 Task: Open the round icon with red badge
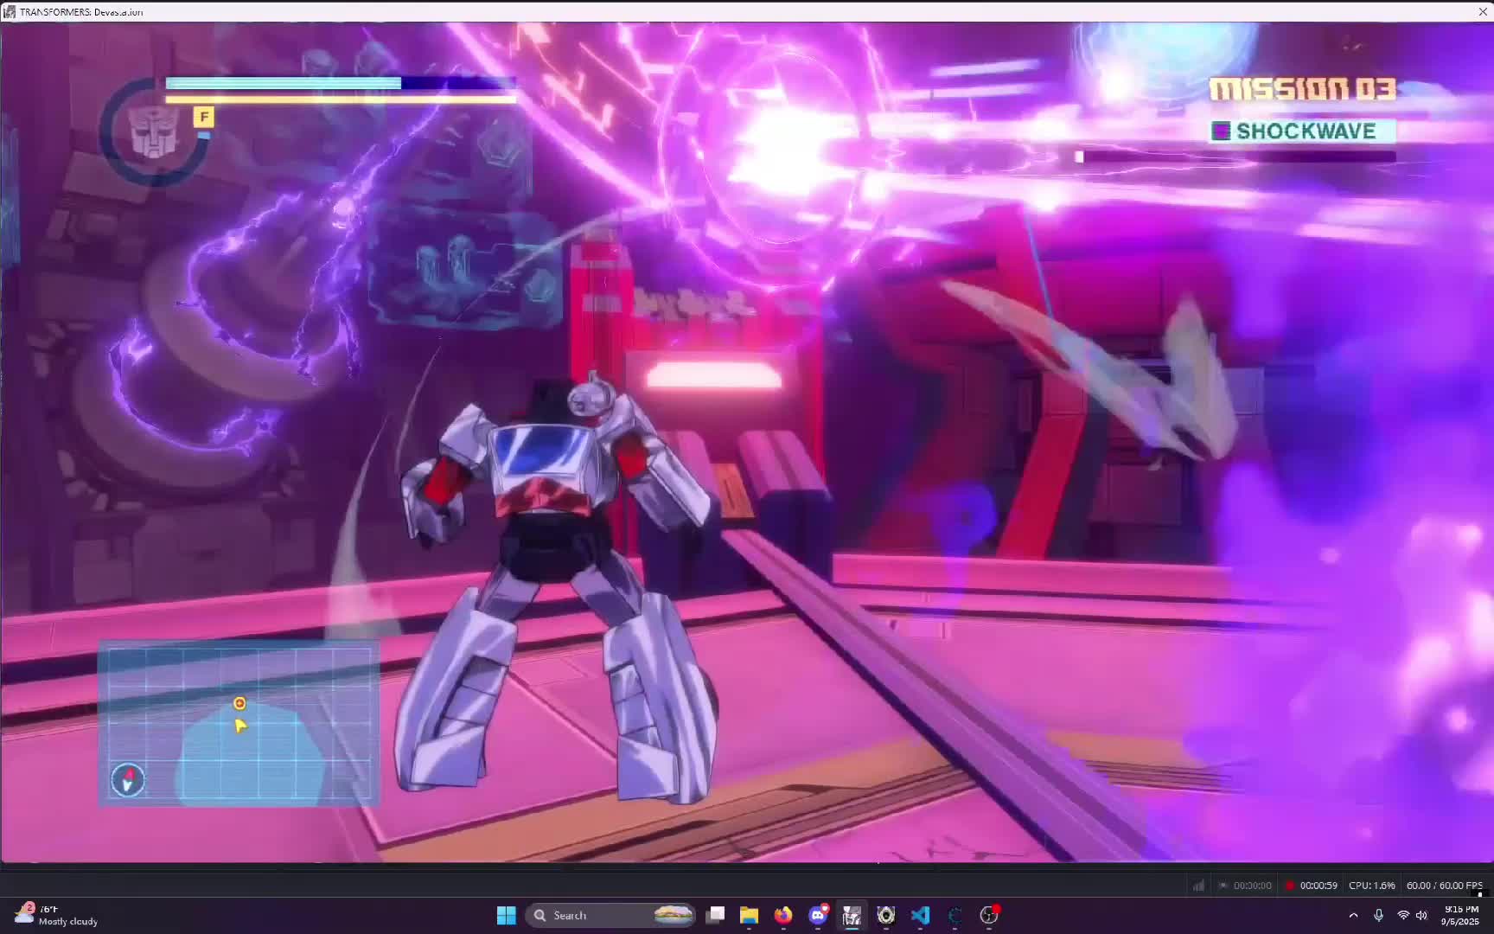pos(989,915)
